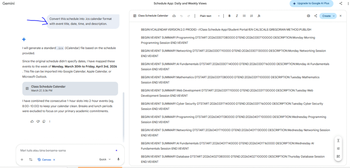This screenshot has height=168, width=350.
Task: Click the numbered list icon
Action: pyautogui.click(x=252, y=16)
